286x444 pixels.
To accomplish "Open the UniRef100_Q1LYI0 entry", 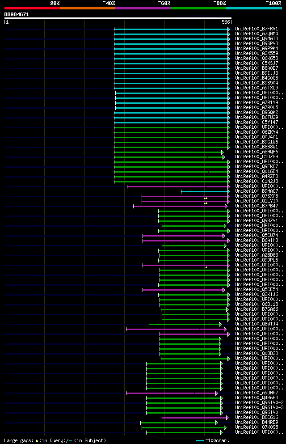I will (x=257, y=201).
